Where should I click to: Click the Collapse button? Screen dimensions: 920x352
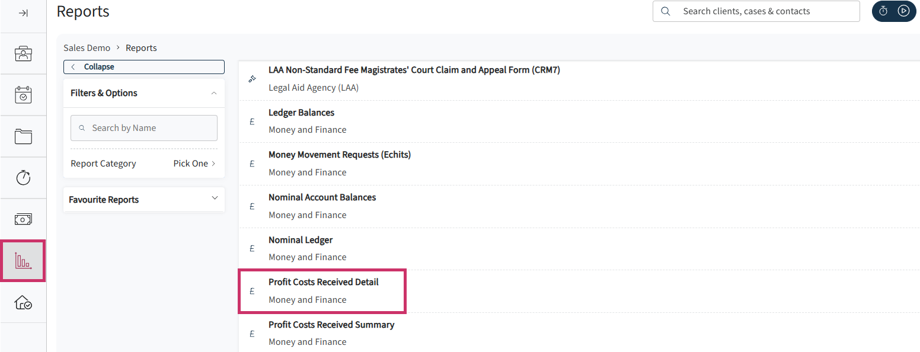coord(144,67)
